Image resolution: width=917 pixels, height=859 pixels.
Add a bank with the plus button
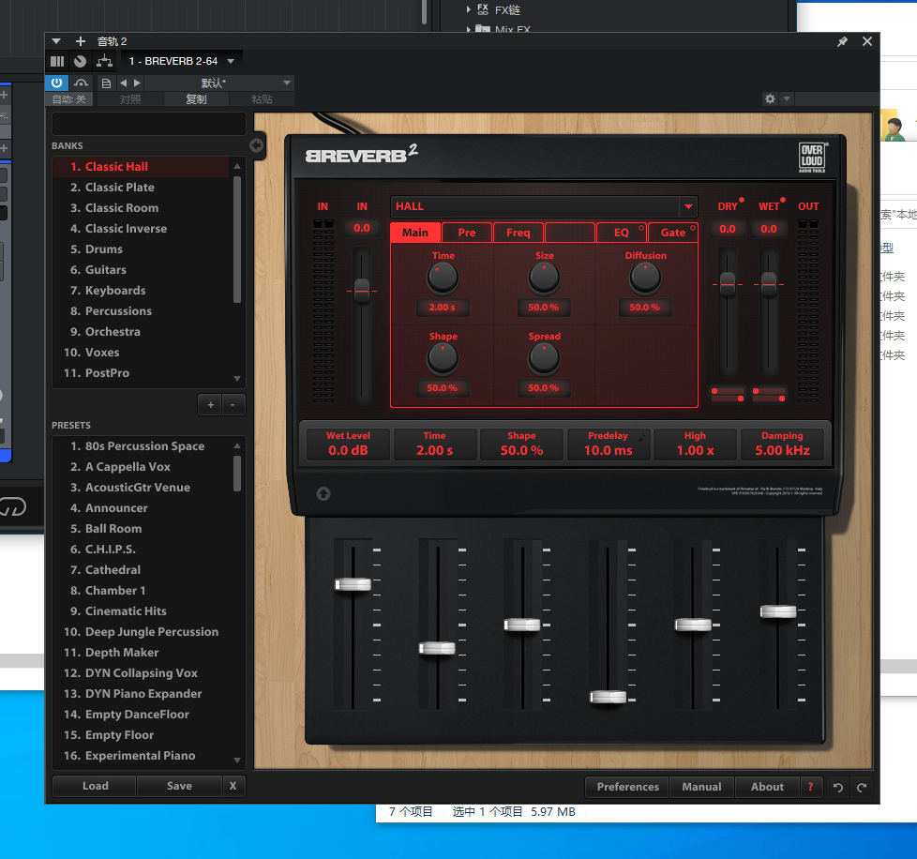pyautogui.click(x=211, y=404)
